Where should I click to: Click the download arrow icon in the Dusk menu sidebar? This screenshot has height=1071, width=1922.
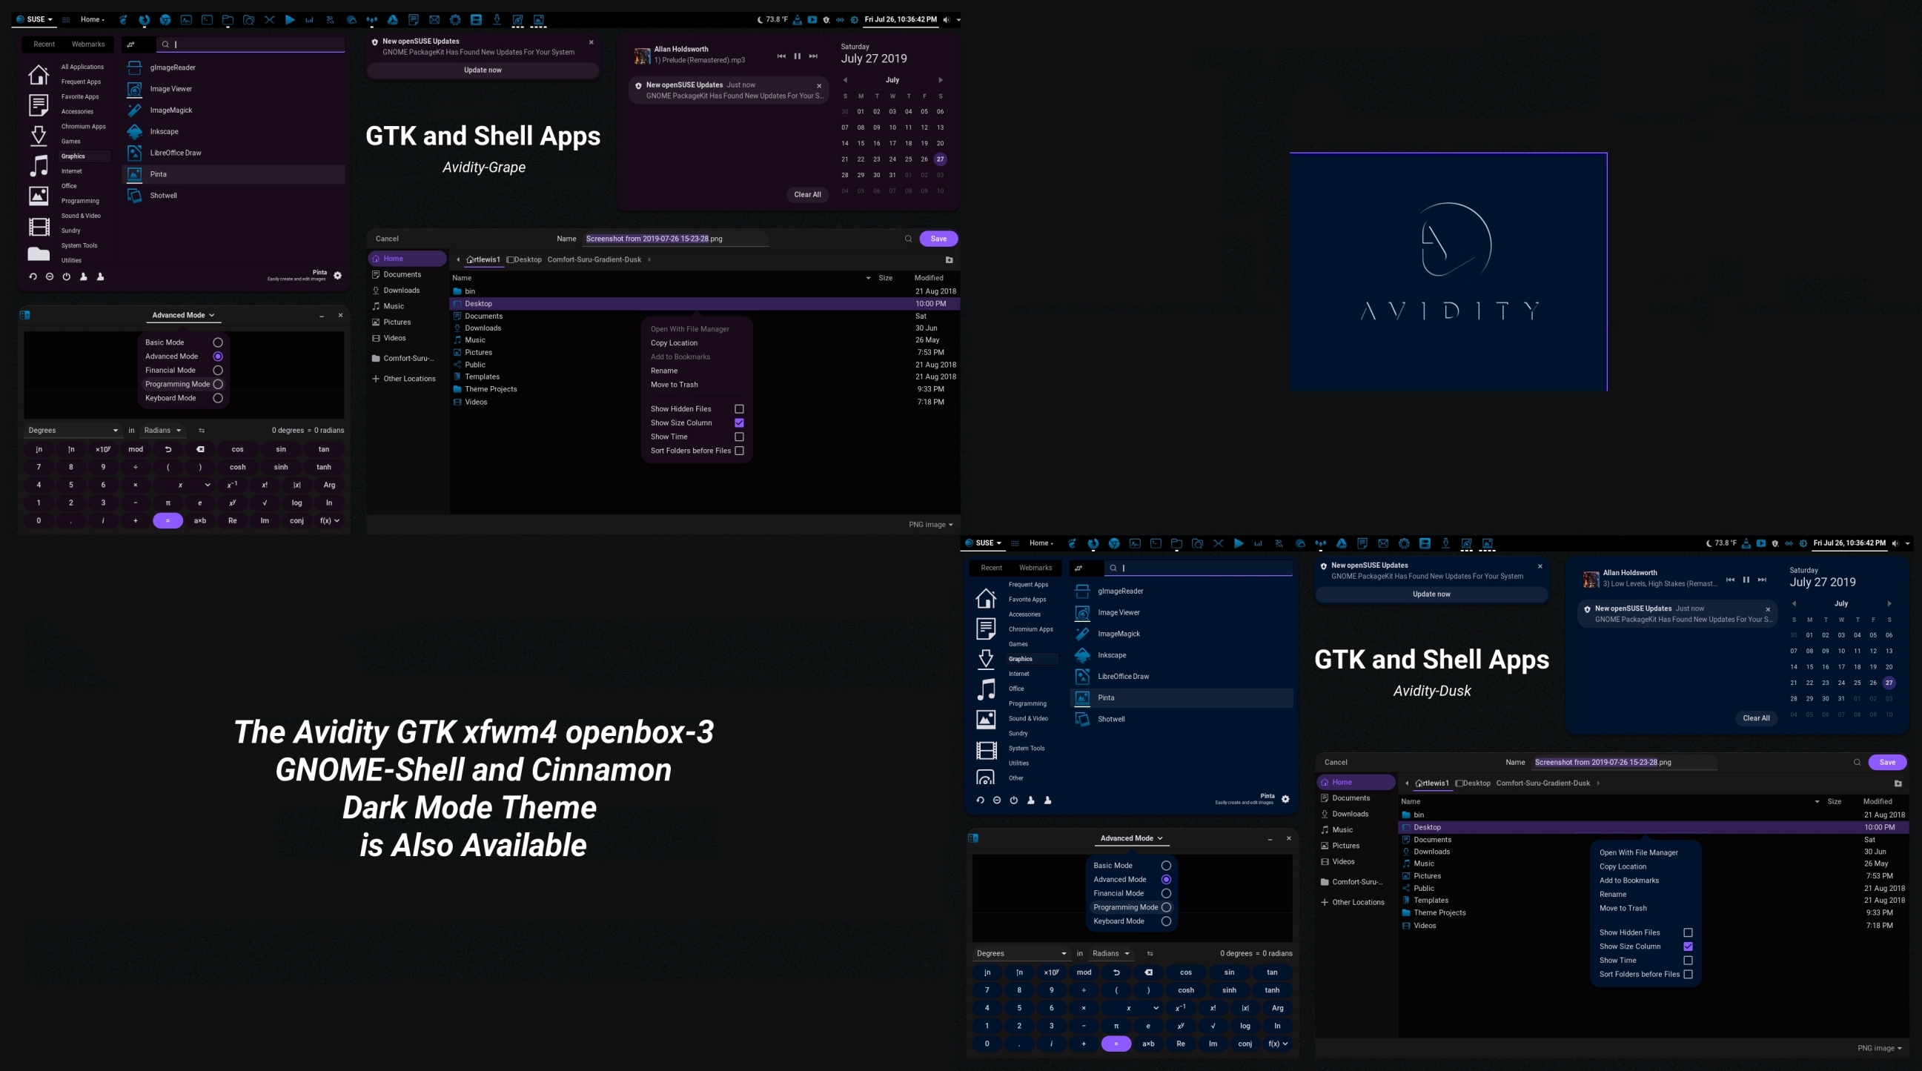coord(986,659)
